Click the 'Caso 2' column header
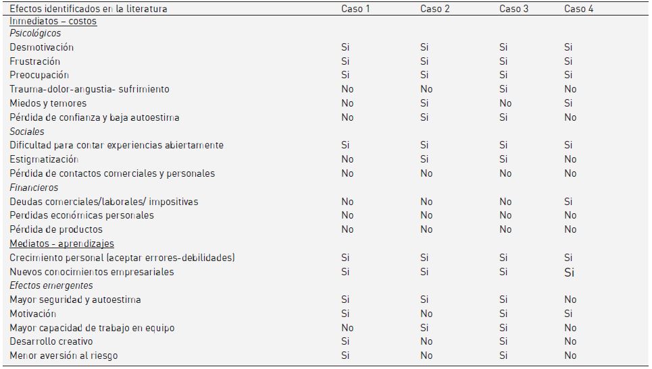The width and height of the screenshot is (652, 369). point(434,9)
